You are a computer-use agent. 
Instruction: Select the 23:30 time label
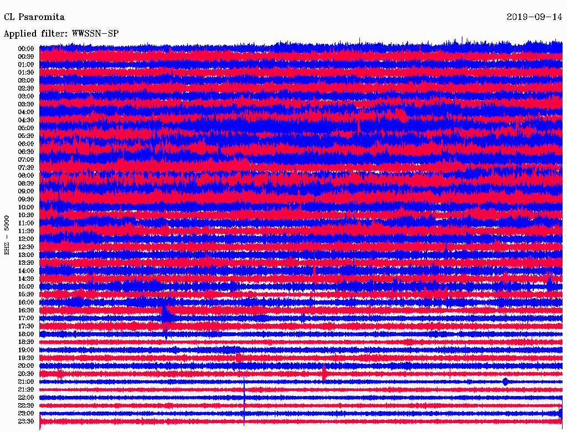point(26,421)
